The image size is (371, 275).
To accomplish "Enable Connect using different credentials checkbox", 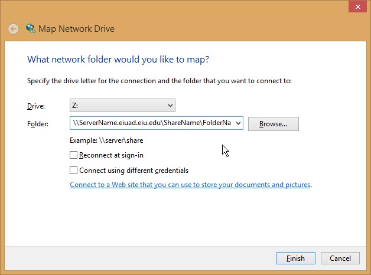I will point(74,171).
